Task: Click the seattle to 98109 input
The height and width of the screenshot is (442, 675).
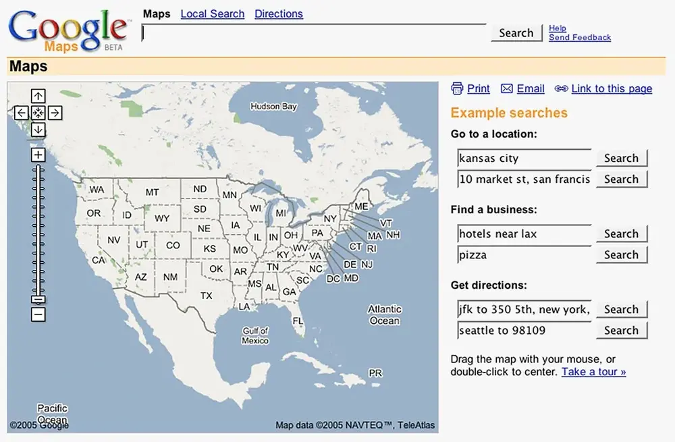Action: click(x=524, y=331)
